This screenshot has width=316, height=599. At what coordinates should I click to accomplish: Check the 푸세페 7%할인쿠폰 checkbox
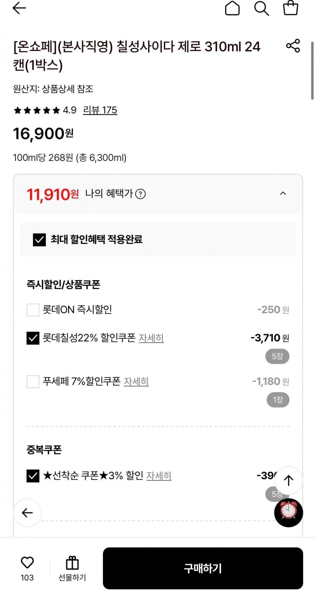click(x=33, y=382)
